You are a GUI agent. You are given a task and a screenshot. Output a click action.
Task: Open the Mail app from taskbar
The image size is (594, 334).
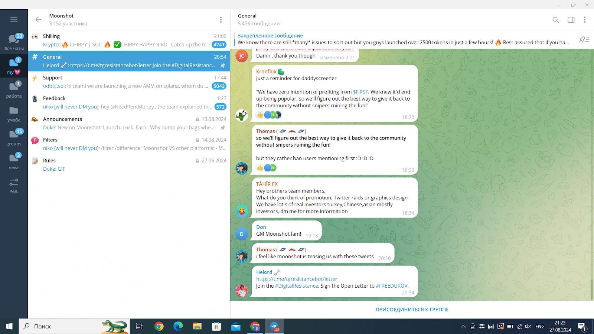(236, 327)
